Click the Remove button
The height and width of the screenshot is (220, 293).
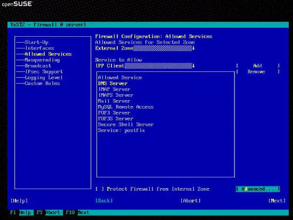258,71
